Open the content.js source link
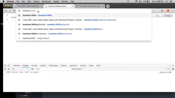175x98 pixels. pos(165,72)
